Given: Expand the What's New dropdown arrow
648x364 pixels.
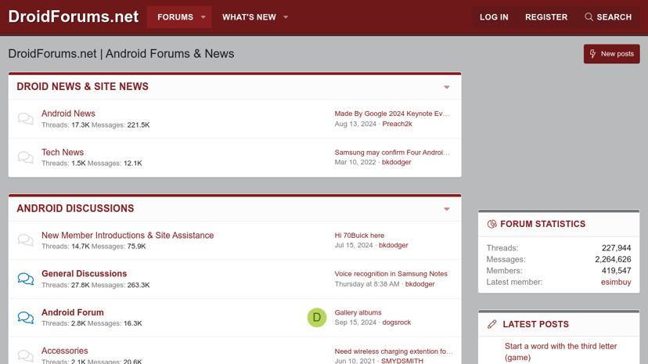Looking at the screenshot, I should 286,17.
